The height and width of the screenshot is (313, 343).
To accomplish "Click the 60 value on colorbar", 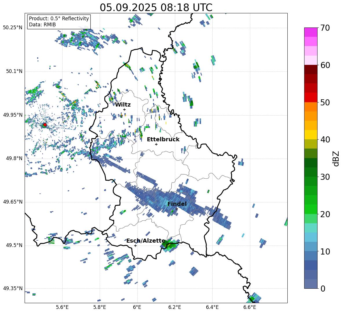I will click(x=325, y=65).
